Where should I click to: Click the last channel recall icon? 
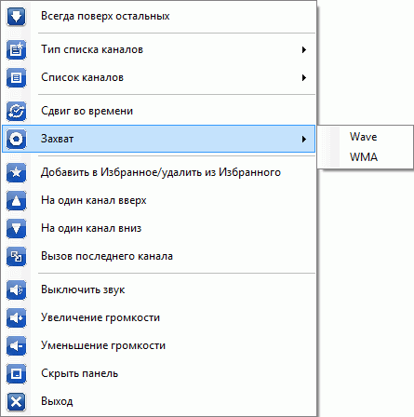pos(16,256)
